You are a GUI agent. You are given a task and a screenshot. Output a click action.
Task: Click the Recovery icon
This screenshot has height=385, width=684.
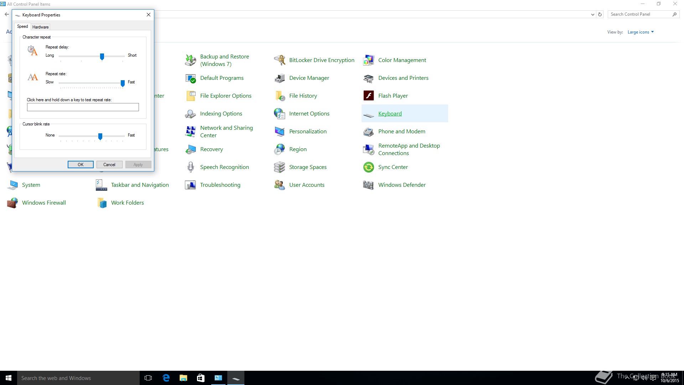(191, 149)
